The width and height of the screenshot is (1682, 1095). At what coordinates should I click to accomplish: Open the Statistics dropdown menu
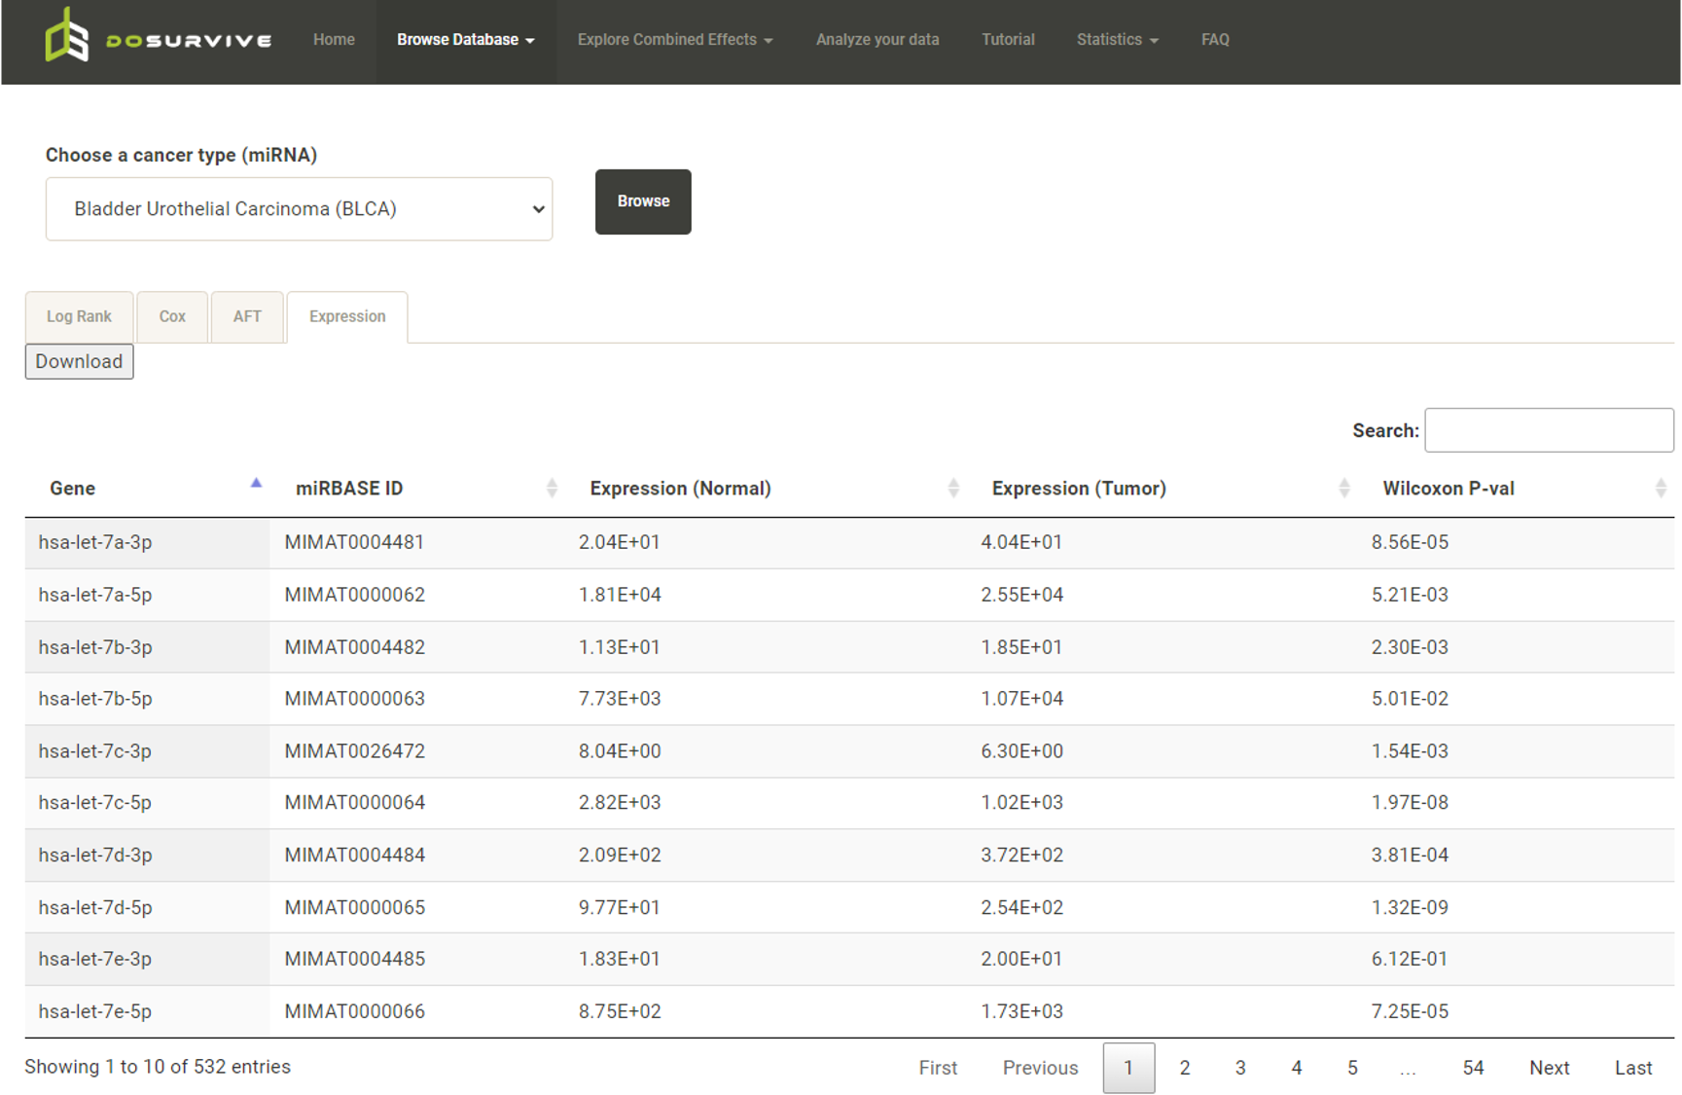1117,40
